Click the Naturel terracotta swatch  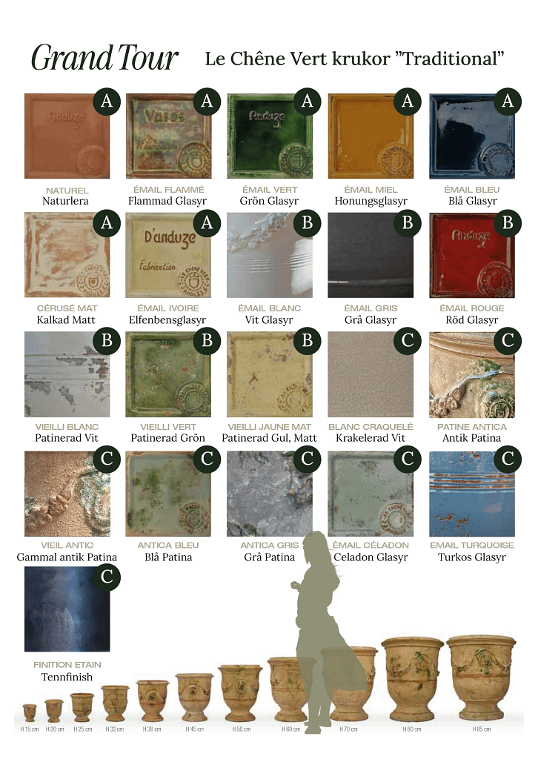[x=67, y=136]
